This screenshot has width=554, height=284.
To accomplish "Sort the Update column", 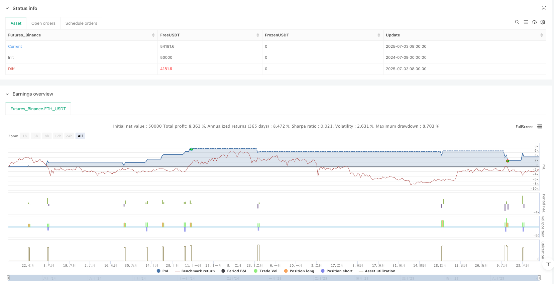I will coord(541,35).
